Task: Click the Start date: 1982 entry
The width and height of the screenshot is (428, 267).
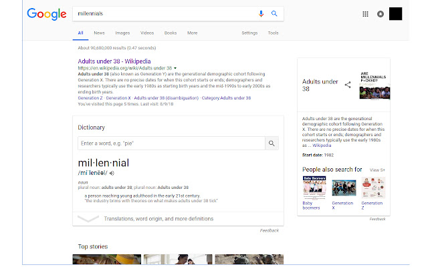Action: [318, 155]
